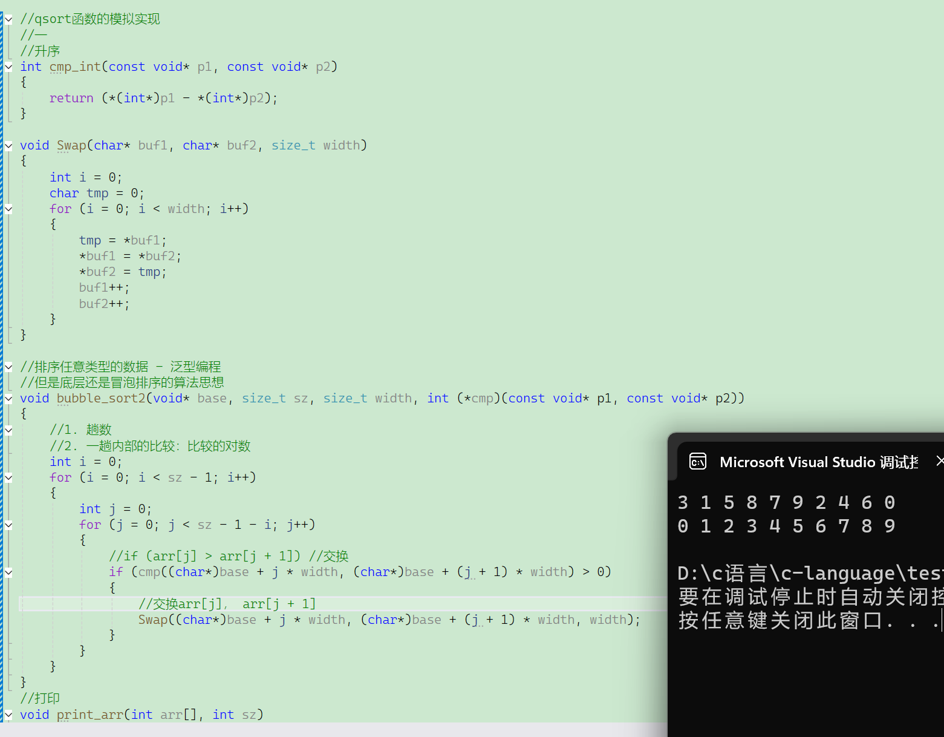The image size is (944, 737).
Task: Collapse the bubble_sort2 function fold arrow
Action: [x=8, y=398]
